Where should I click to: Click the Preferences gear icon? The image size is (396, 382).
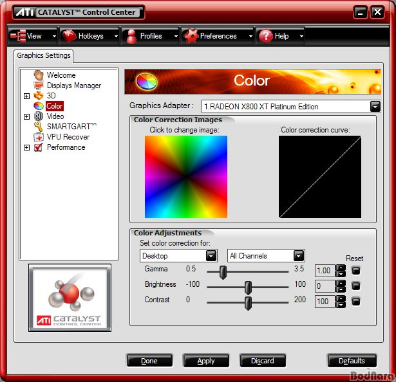pos(191,36)
